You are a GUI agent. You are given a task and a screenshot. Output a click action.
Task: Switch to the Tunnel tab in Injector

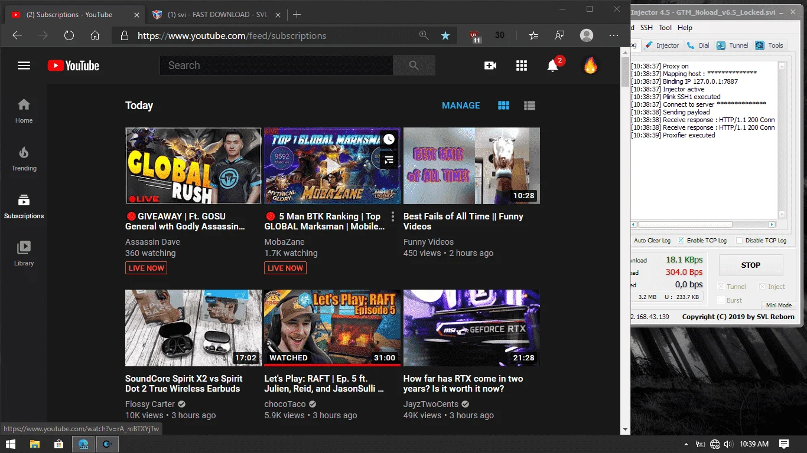[x=733, y=45]
